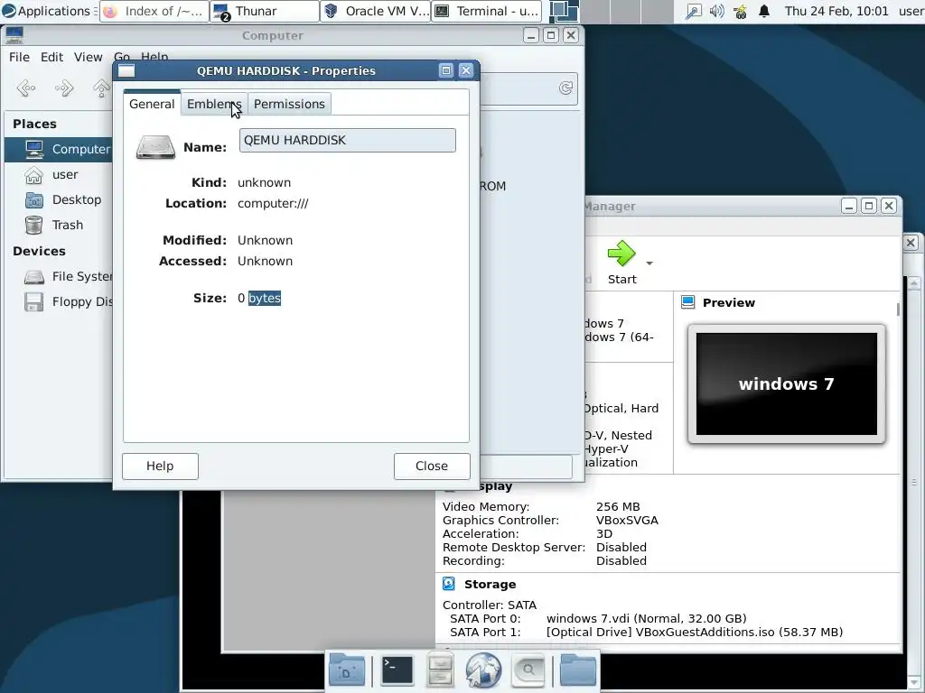
Task: Click the workspace switcher in top panel
Action: point(611,11)
